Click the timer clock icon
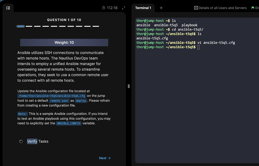The width and height of the screenshot is (259, 166). point(104,8)
